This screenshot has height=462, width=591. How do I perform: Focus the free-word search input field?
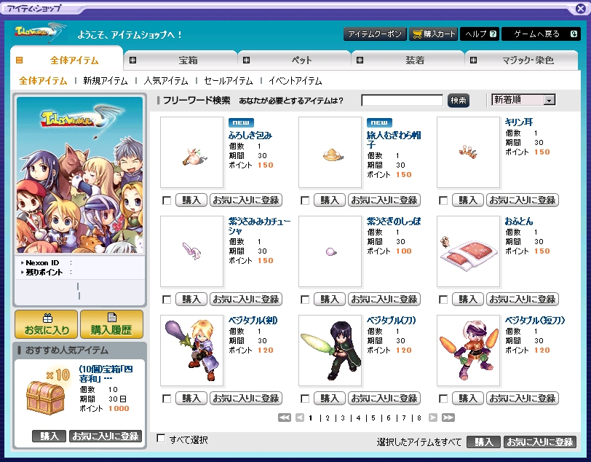point(402,101)
